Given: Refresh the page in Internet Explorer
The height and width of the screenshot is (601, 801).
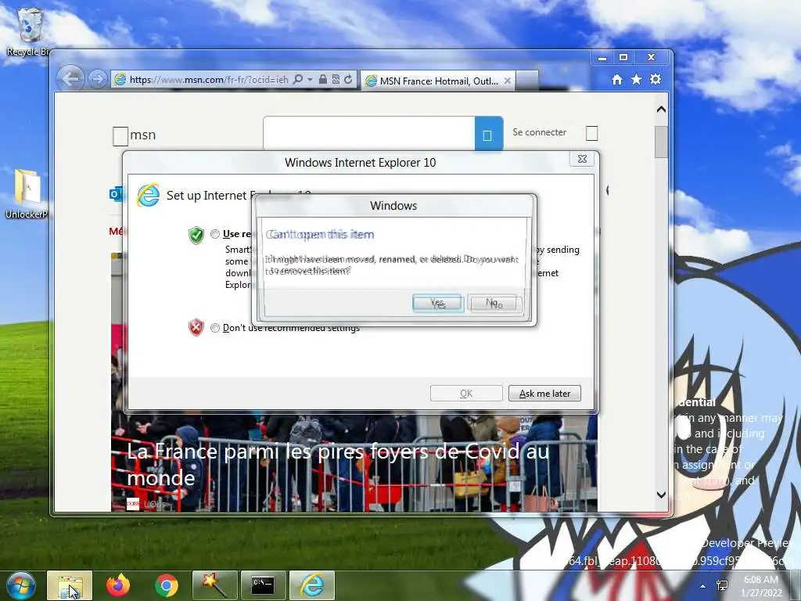Looking at the screenshot, I should [348, 79].
